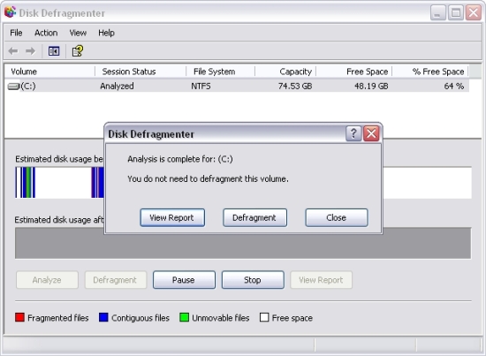
Task: Minimize the Disk Defragmenter main window
Action: tap(437, 12)
